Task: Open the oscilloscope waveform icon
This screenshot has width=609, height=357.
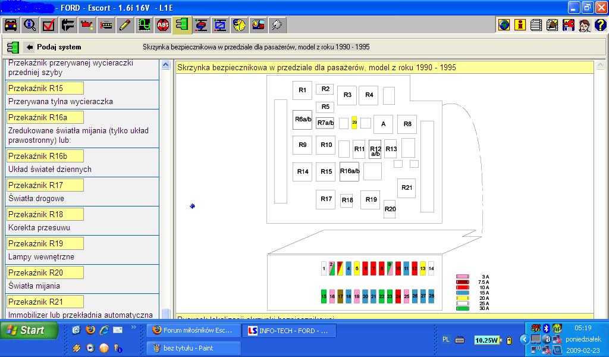Action: pos(144,25)
